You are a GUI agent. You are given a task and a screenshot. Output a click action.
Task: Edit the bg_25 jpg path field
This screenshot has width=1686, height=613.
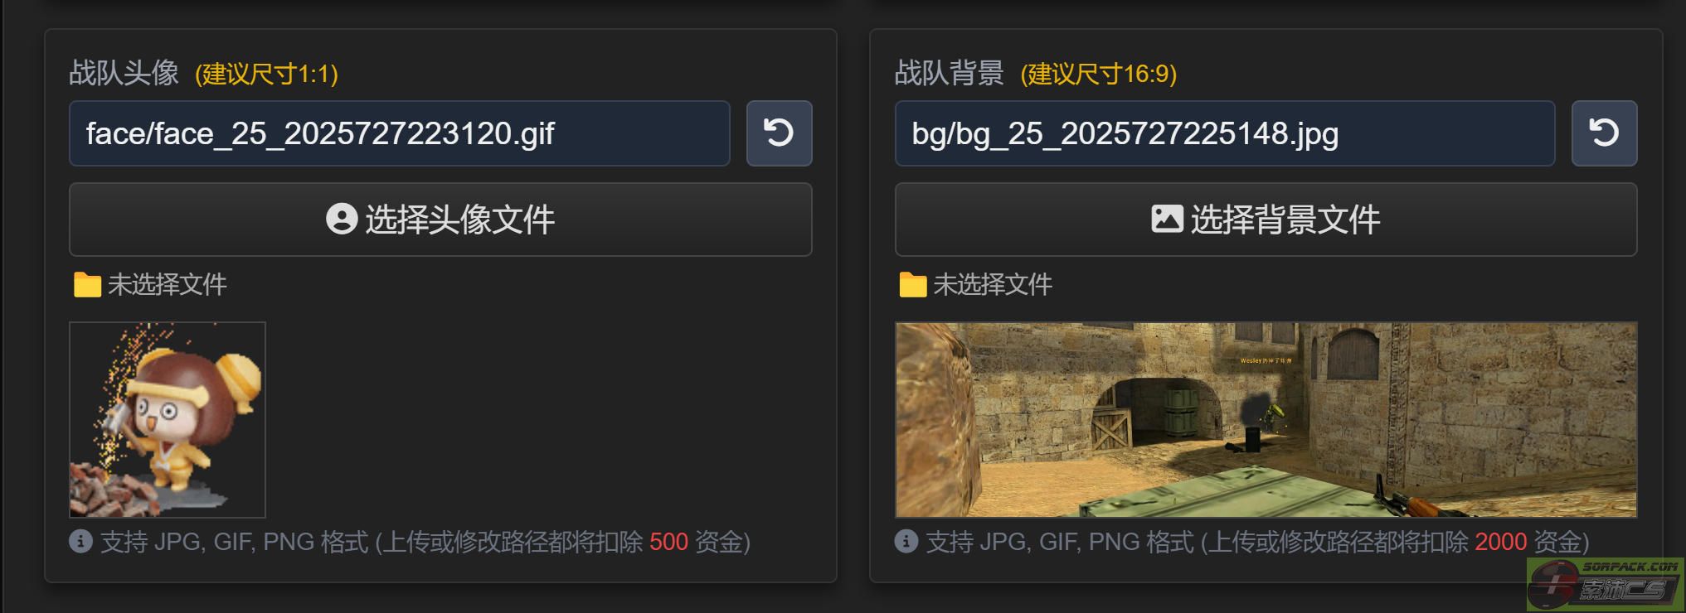(1225, 133)
